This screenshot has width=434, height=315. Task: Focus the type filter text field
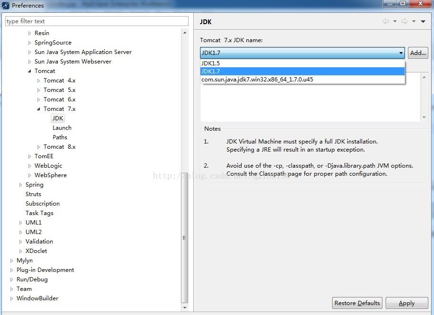click(x=97, y=21)
